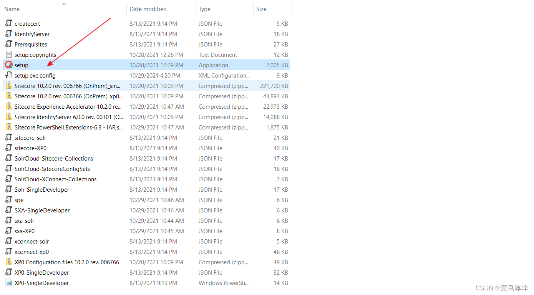Click the xconnect-xp0 JSON file icon
Viewport: 534px width, 295px height.
[9, 252]
